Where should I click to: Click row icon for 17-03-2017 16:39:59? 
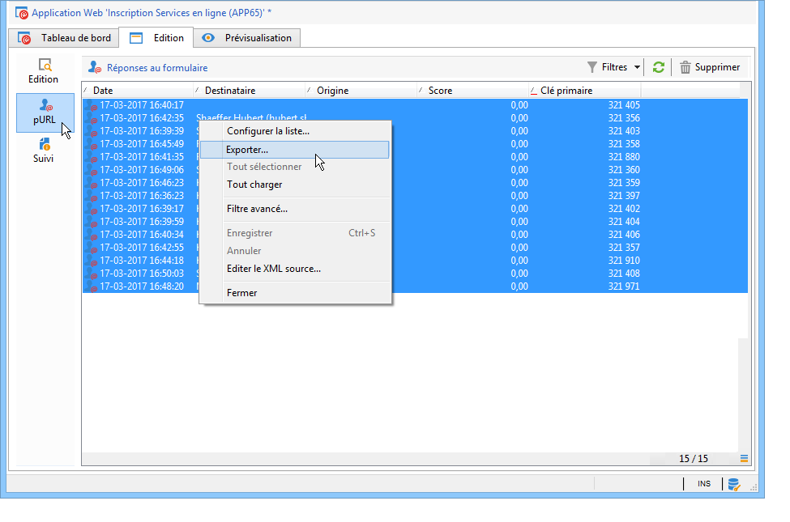91,222
